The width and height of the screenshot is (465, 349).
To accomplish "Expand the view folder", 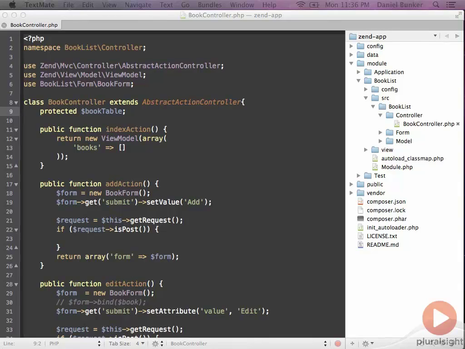I will coord(366,150).
